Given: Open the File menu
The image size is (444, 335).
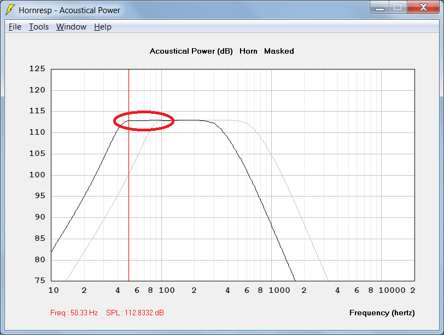Looking at the screenshot, I should [15, 27].
